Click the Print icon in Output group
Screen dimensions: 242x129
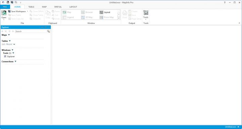pos(125,15)
